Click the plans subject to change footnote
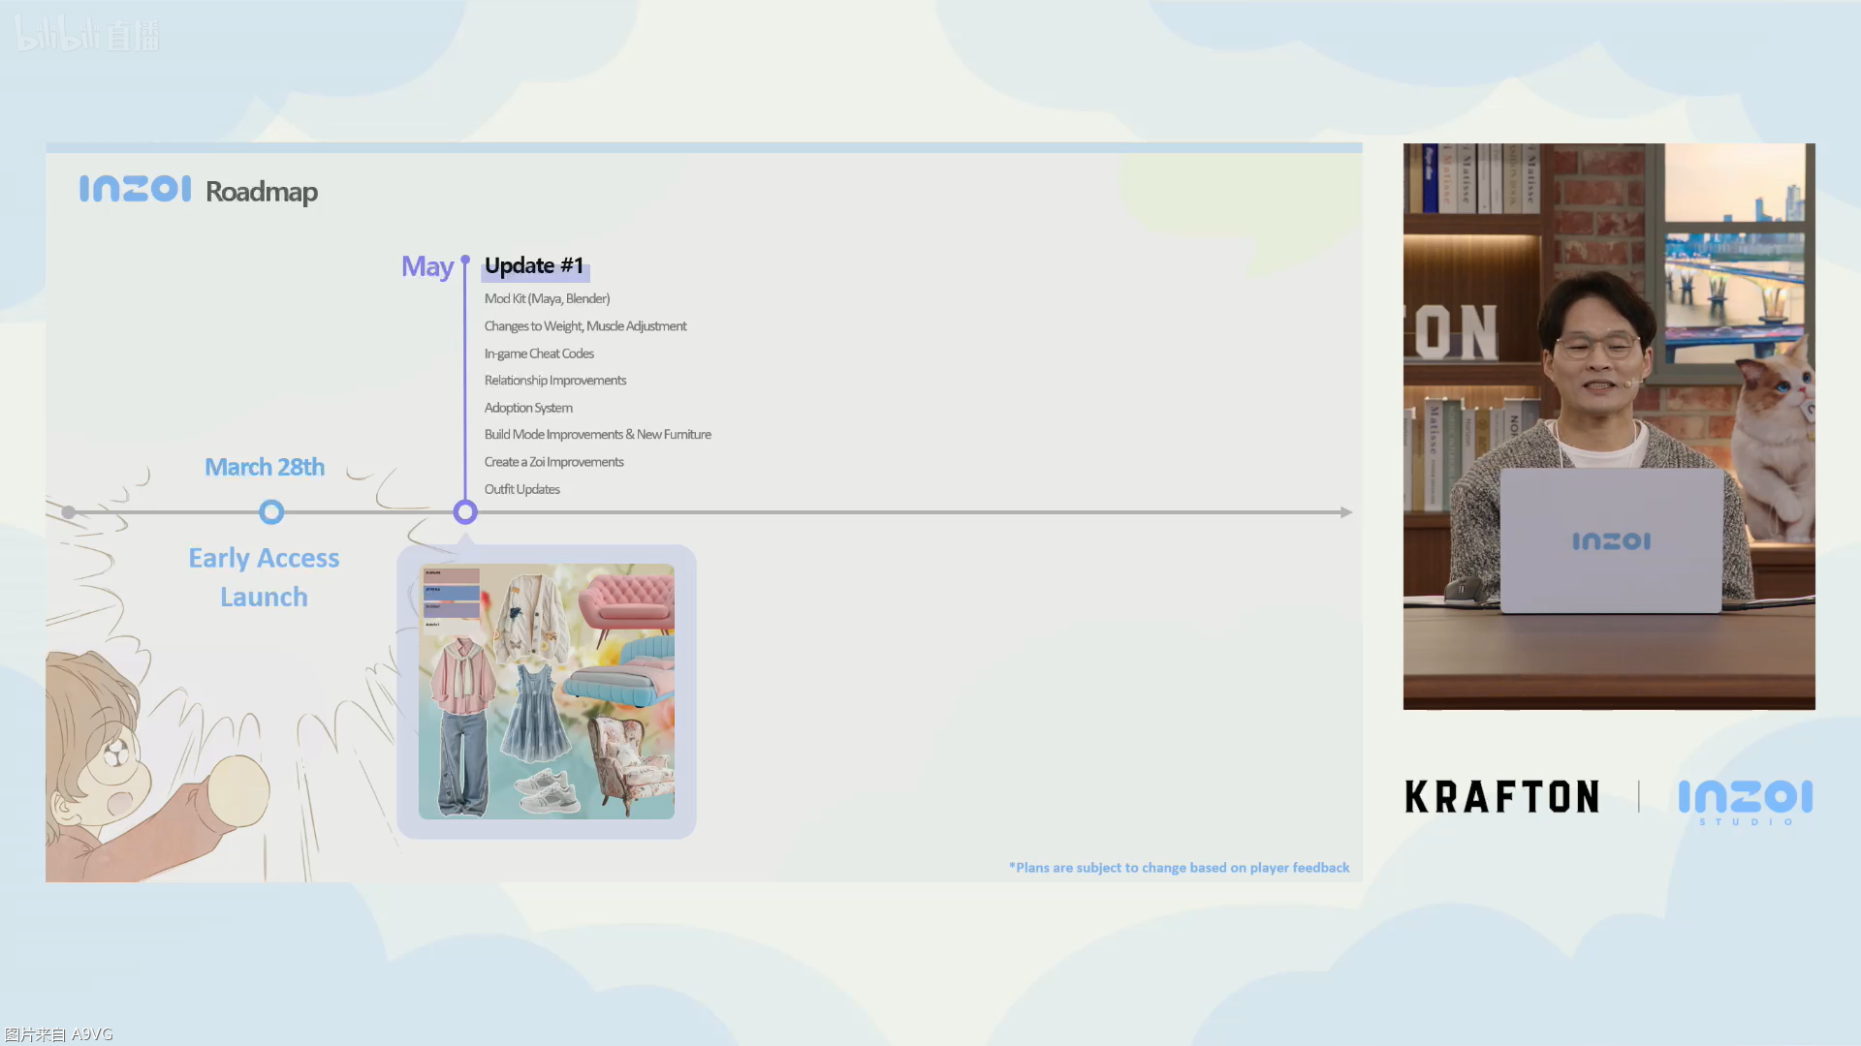1861x1046 pixels. pyautogui.click(x=1179, y=868)
